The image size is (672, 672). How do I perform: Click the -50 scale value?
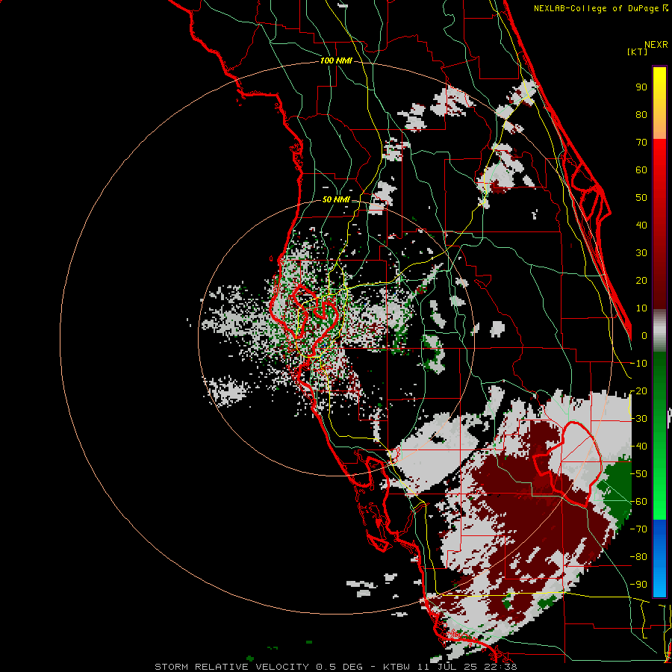click(x=638, y=474)
